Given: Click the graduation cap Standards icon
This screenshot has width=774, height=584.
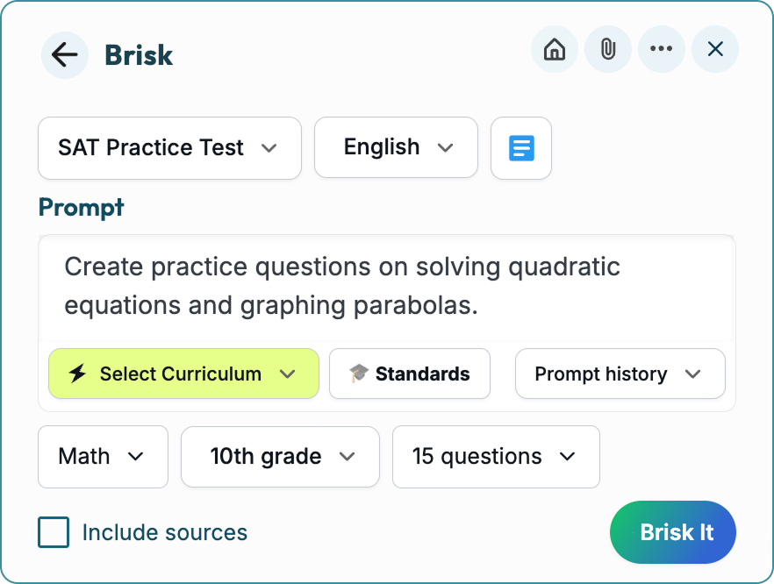Looking at the screenshot, I should pos(358,374).
